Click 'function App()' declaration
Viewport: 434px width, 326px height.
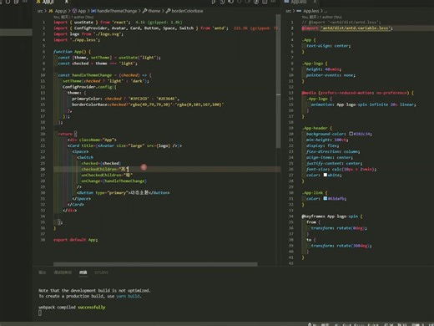point(70,52)
